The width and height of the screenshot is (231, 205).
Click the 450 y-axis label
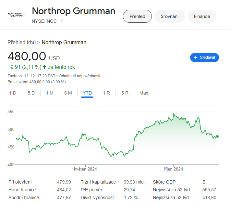(x=11, y=147)
